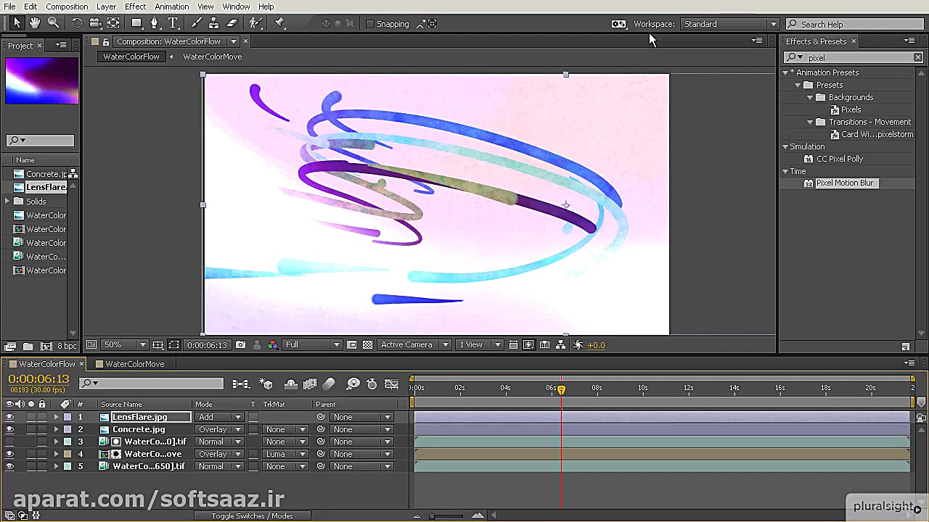Show the WaterCo...0].tif layer 3
The height and width of the screenshot is (522, 929).
tap(9, 442)
